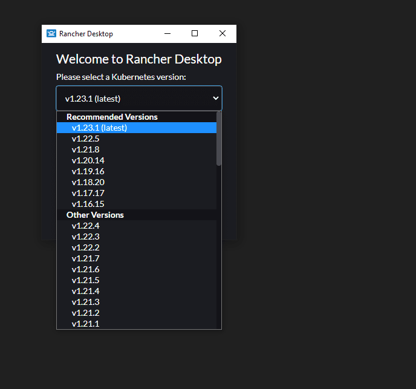Select v1.23.1 (latest) from the list
The width and height of the screenshot is (416, 389).
[137, 128]
